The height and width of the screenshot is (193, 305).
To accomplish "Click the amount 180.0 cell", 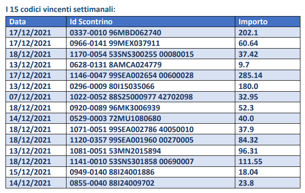I will 248,86.
